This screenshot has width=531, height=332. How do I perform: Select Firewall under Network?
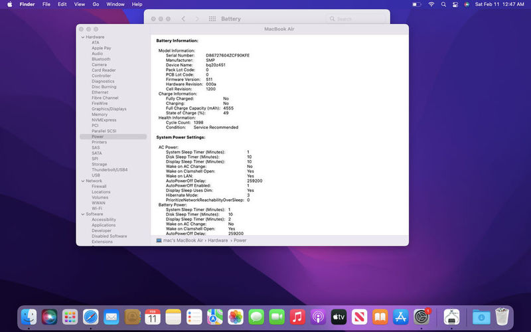[99, 187]
